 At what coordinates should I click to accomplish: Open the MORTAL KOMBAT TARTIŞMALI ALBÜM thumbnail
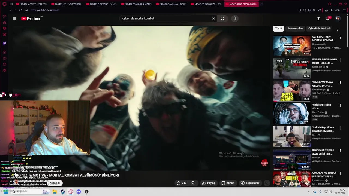click(x=292, y=45)
